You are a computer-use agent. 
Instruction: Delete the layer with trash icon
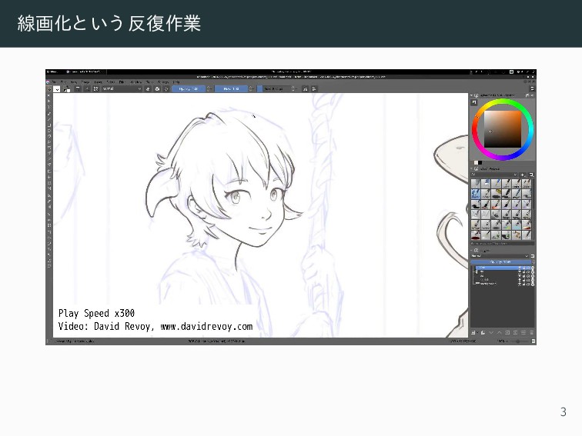[x=531, y=333]
